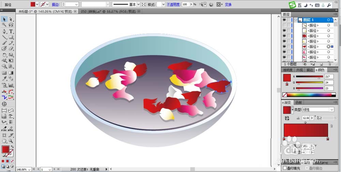This screenshot has width=341, height=172.
Task: Pick the Gradient tool in toolbox
Action: tap(11, 73)
